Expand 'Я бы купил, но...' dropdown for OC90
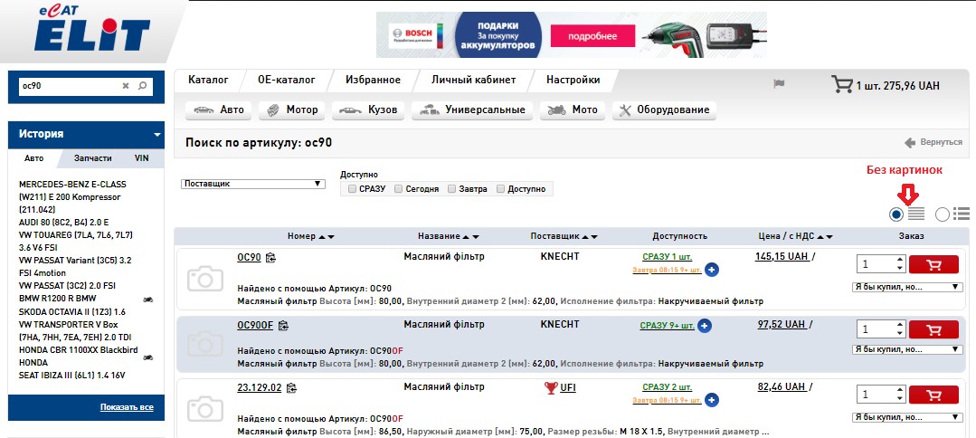The height and width of the screenshot is (438, 976). pyautogui.click(x=906, y=287)
